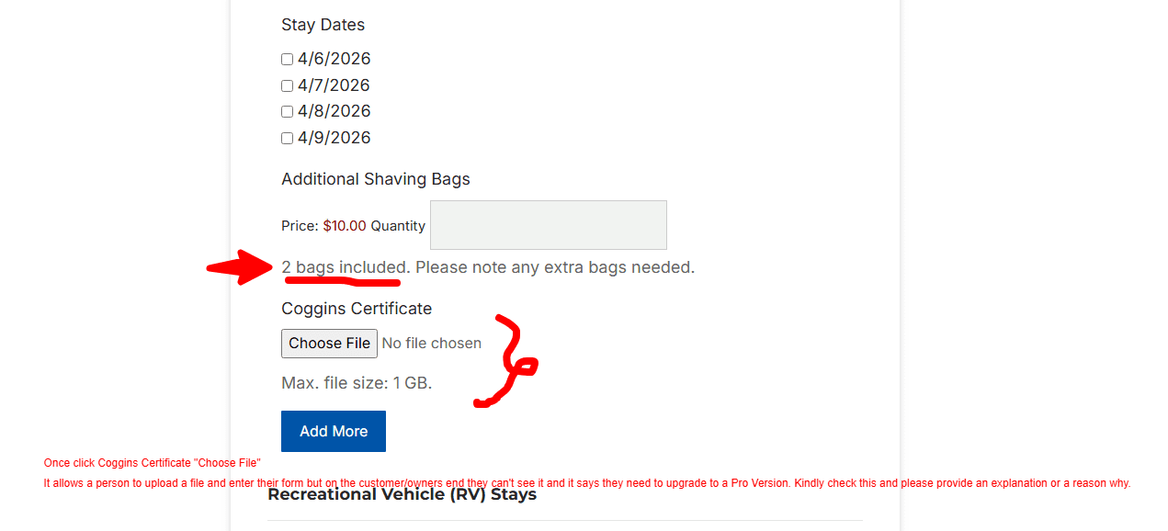Click the underlined '2 bags included' note

[x=344, y=267]
